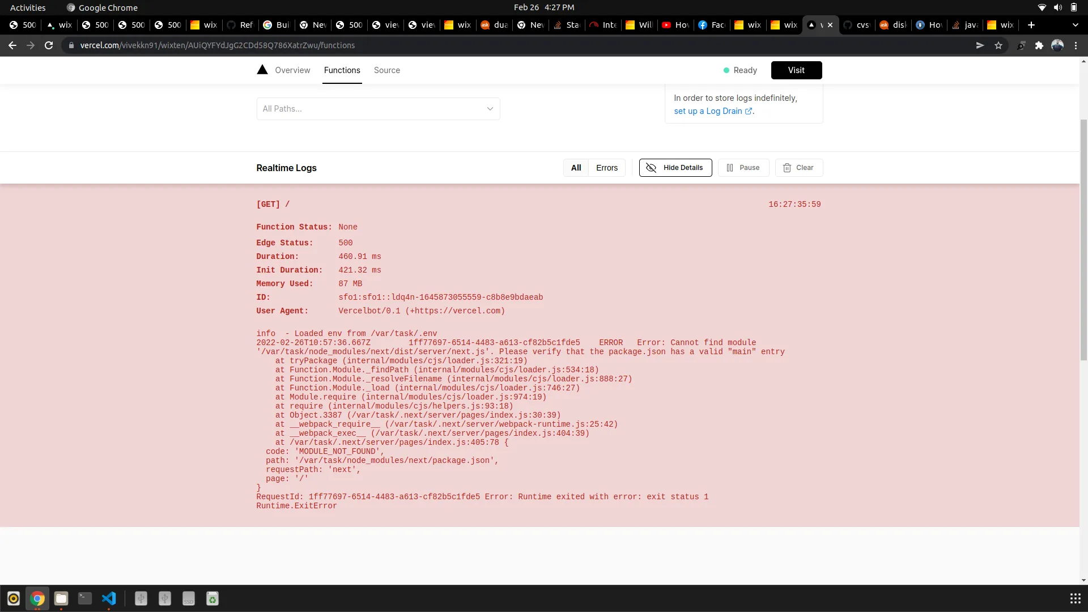Open Visual Studio Code from the dock
This screenshot has height=612, width=1088.
coord(109,598)
